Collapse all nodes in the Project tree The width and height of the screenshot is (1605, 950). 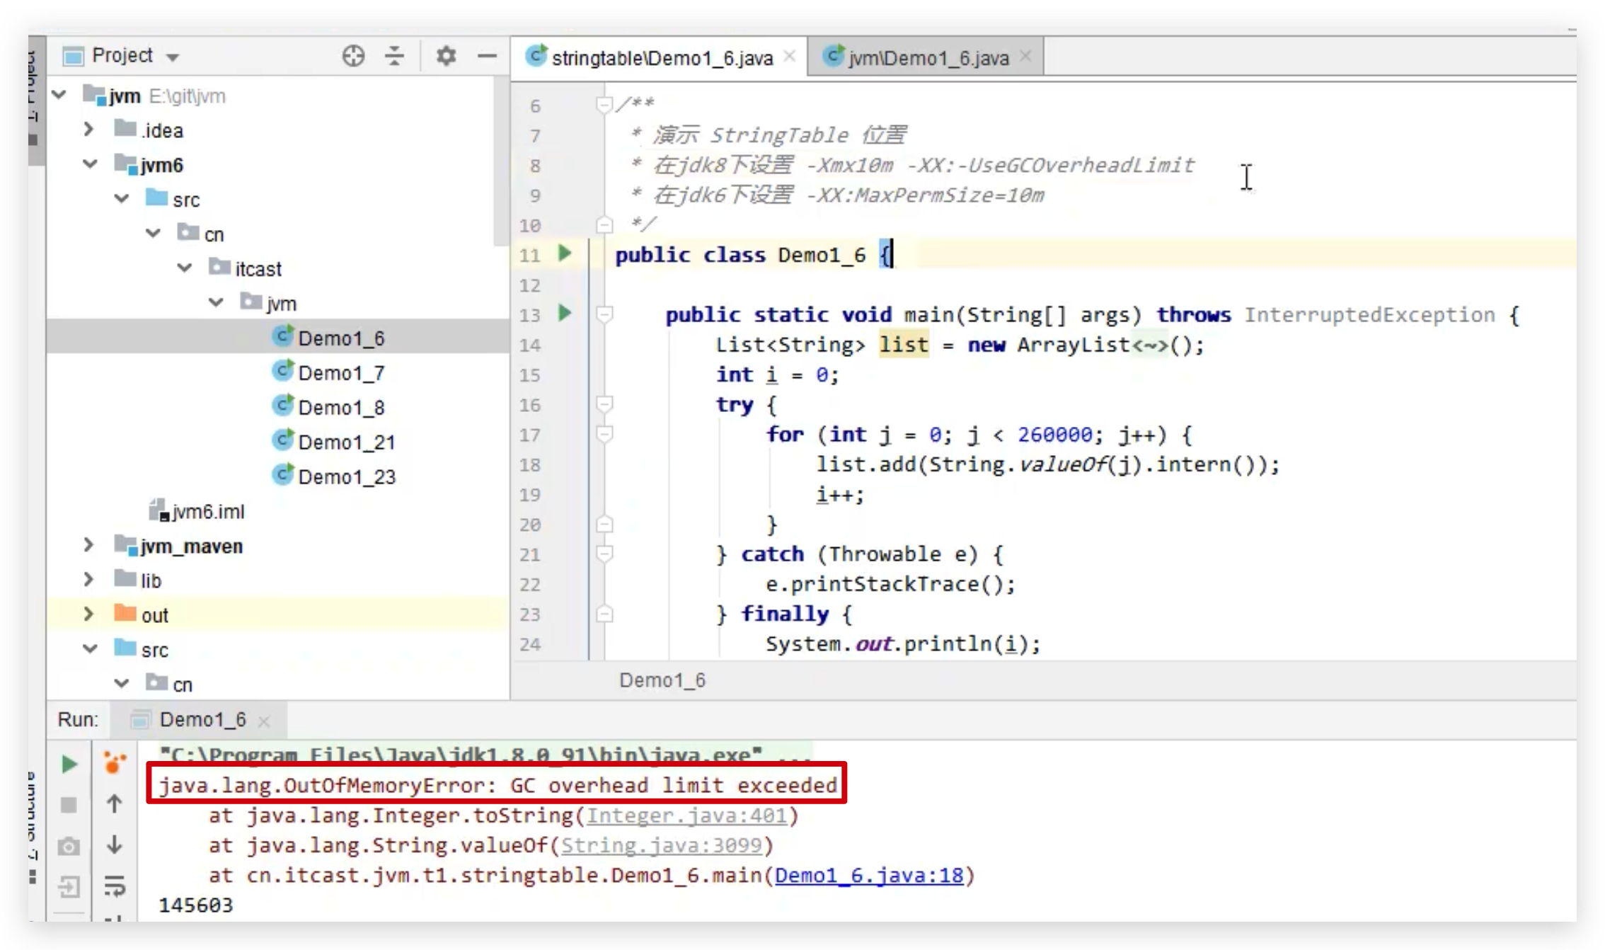click(394, 55)
